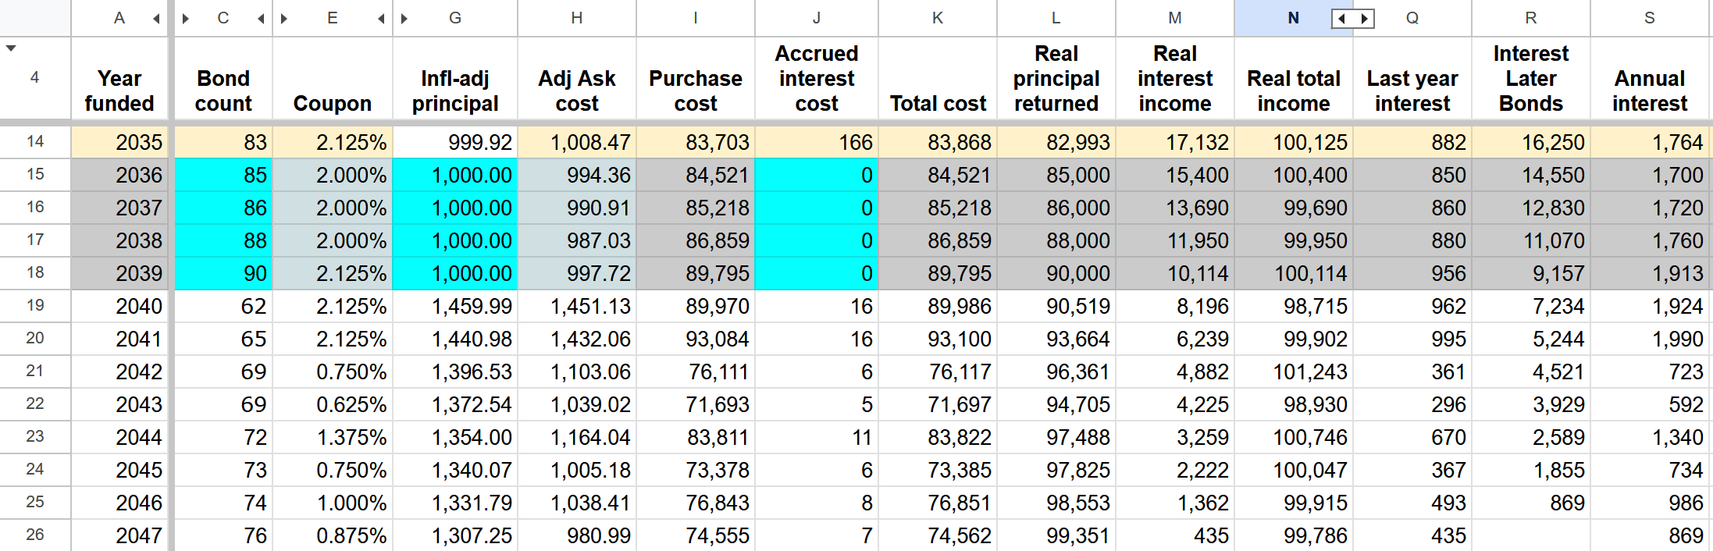Select row 14 header
This screenshot has width=1713, height=551.
point(35,142)
